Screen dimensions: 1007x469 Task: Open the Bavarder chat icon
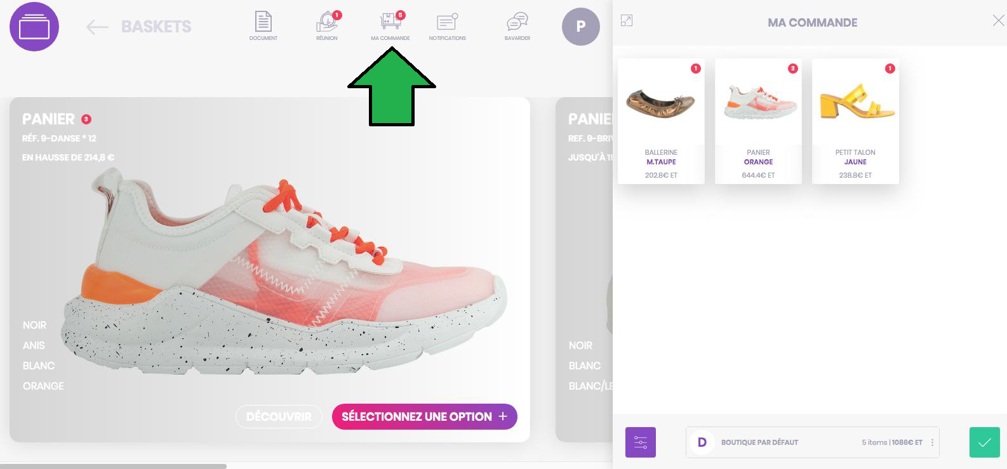pyautogui.click(x=517, y=26)
